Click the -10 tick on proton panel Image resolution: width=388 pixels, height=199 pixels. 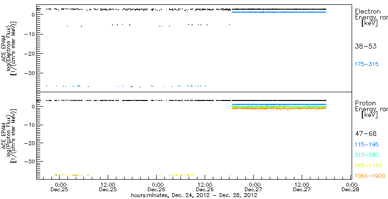tap(29, 125)
